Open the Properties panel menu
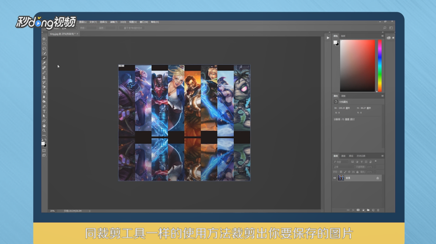The height and width of the screenshot is (244, 436). (x=382, y=96)
